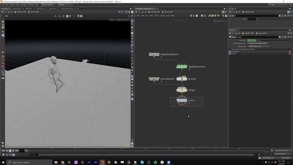Click the merge node name field
The width and height of the screenshot is (293, 165).
(257, 37)
